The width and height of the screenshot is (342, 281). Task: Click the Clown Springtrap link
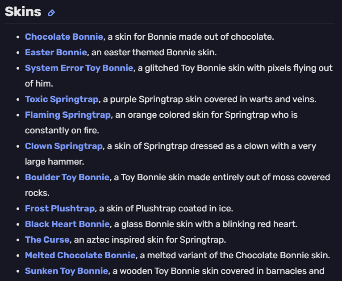pos(64,146)
